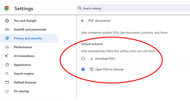Click the AI innovations sparkle icon

pos(7,56)
